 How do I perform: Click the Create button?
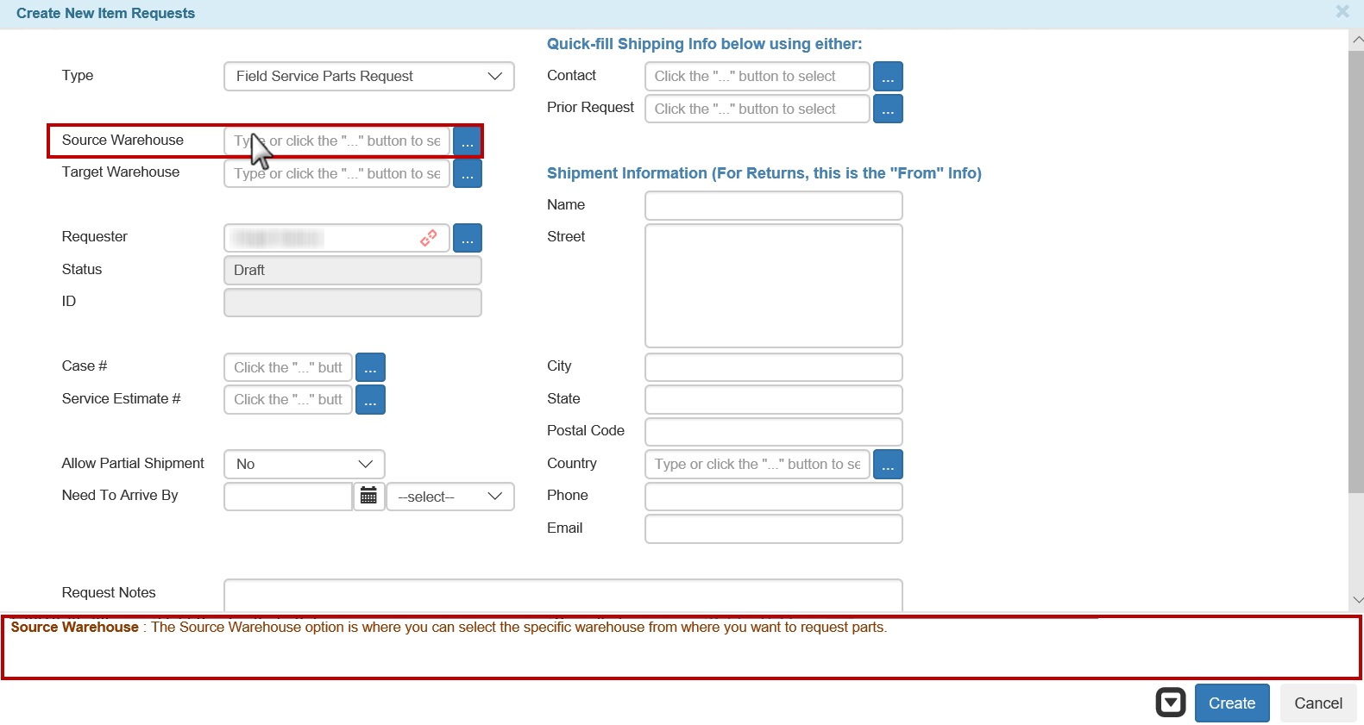point(1231,703)
